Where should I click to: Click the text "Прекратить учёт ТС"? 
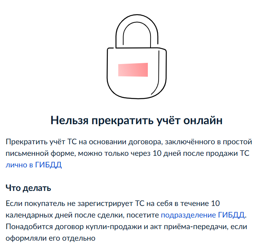pos(41,142)
